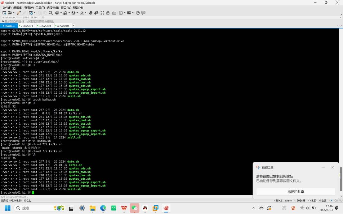
Task: Click the Font toolbar icon
Action: click(x=82, y=13)
